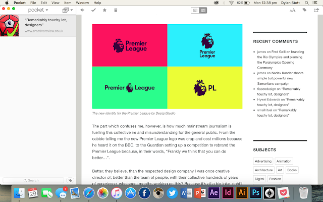323x202 pixels.
Task: Open Hywel Edwards comment link
Action: [281, 102]
